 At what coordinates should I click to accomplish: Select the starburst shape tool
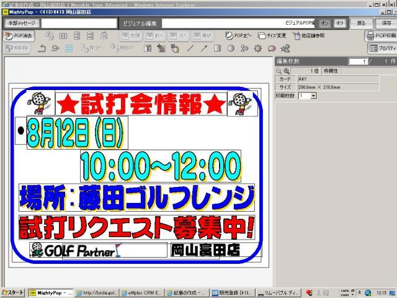(x=258, y=48)
